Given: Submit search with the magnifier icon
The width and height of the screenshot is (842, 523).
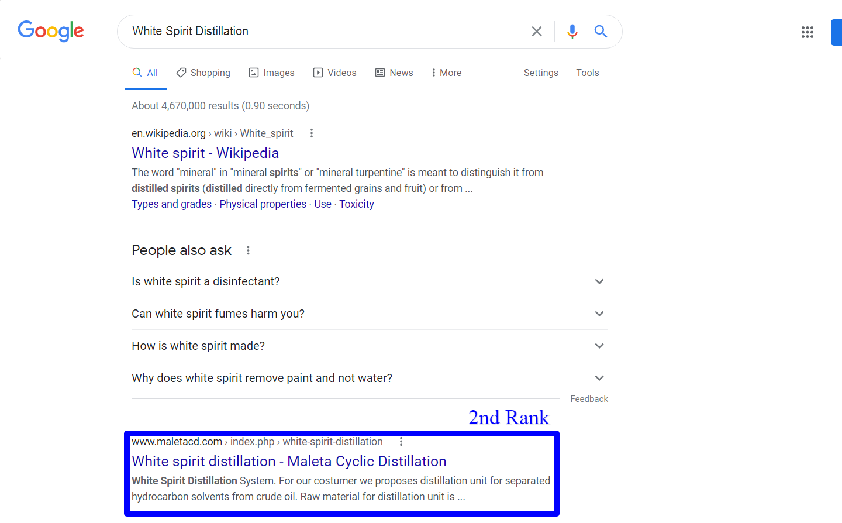Looking at the screenshot, I should [601, 31].
